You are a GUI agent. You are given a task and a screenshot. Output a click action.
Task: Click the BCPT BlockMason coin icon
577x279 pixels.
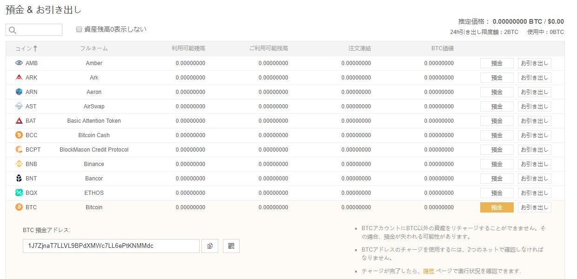click(x=19, y=149)
